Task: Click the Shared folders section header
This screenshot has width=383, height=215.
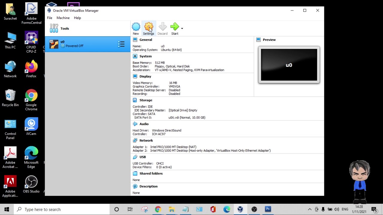Action: [x=151, y=173]
